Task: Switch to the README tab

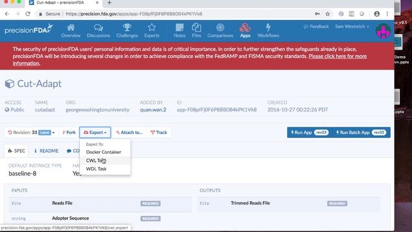Action: point(46,151)
